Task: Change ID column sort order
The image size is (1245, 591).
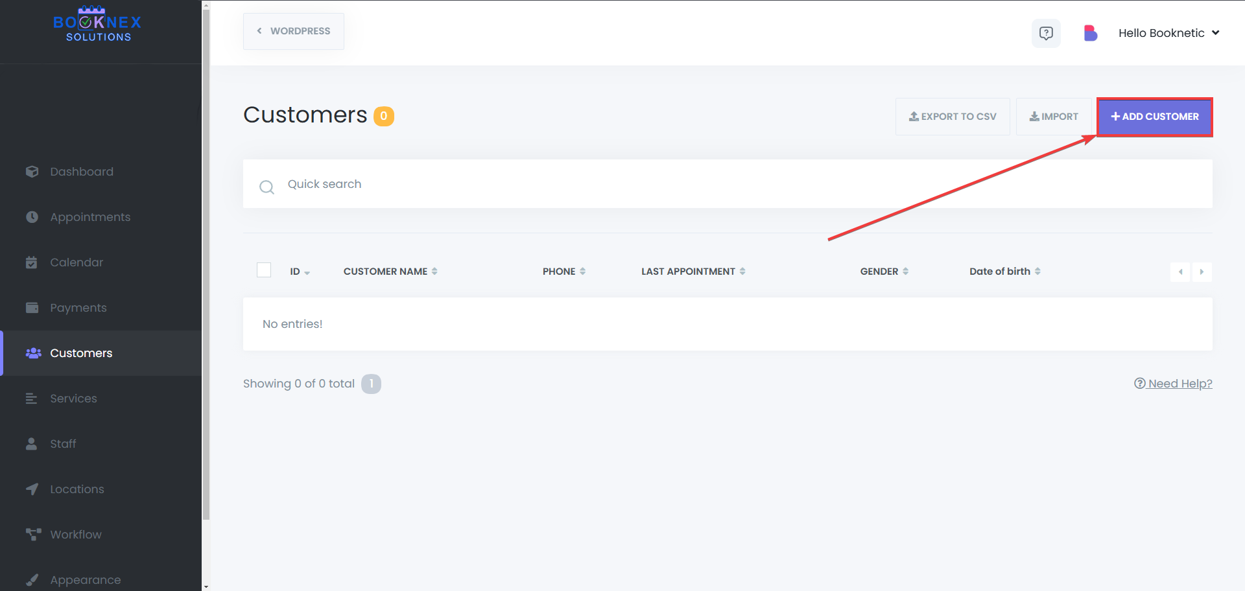Action: coord(307,272)
